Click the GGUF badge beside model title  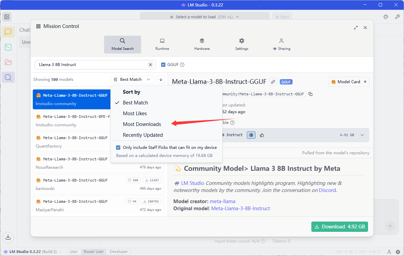tap(286, 82)
